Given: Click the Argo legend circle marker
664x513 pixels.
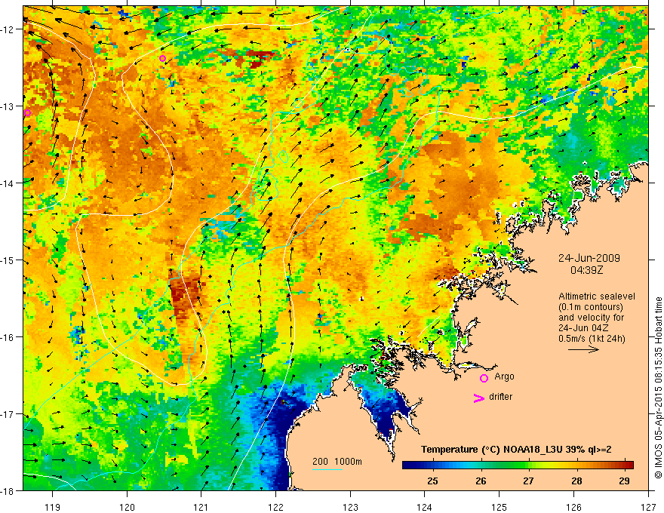Looking at the screenshot, I should pos(484,378).
